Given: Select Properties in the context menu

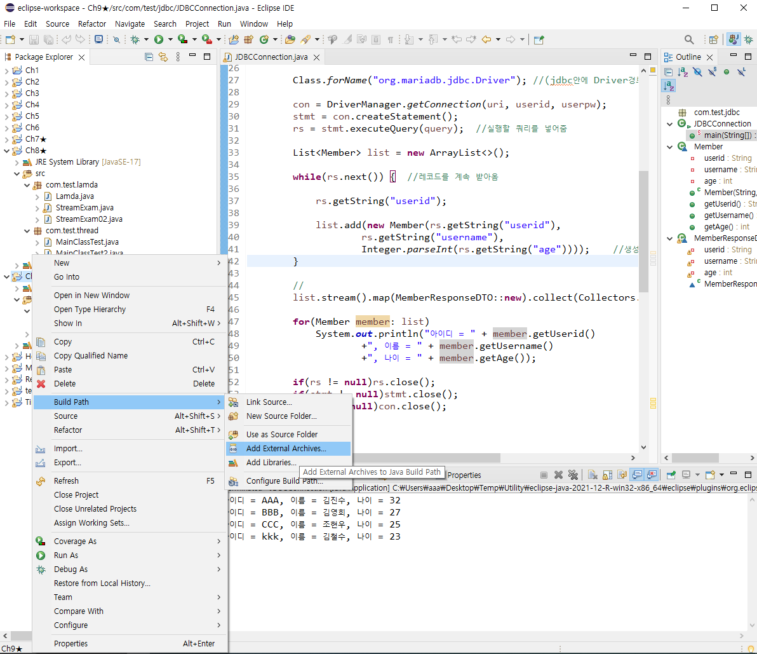Looking at the screenshot, I should [x=130, y=644].
